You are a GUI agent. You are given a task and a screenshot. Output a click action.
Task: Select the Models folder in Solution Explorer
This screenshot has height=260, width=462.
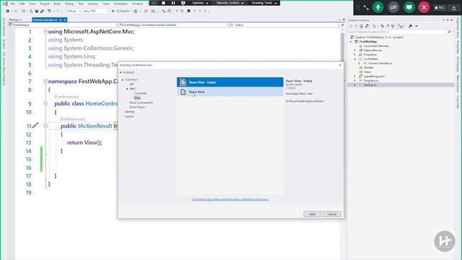[368, 67]
